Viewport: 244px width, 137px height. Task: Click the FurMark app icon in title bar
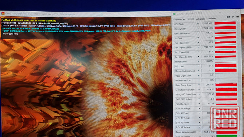(x=3, y=13)
